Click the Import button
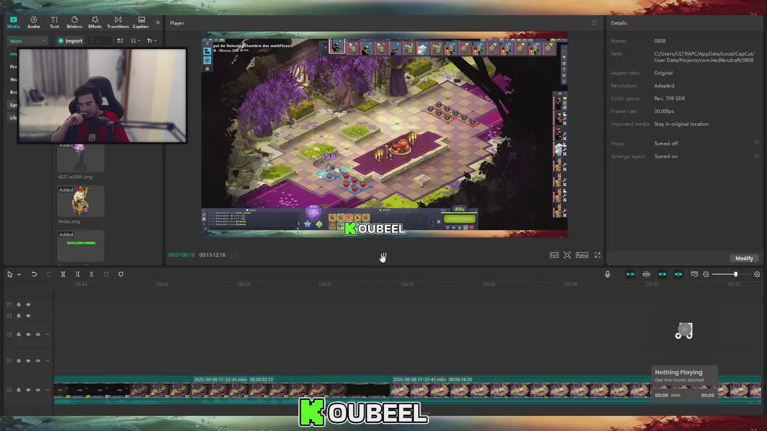 (70, 41)
